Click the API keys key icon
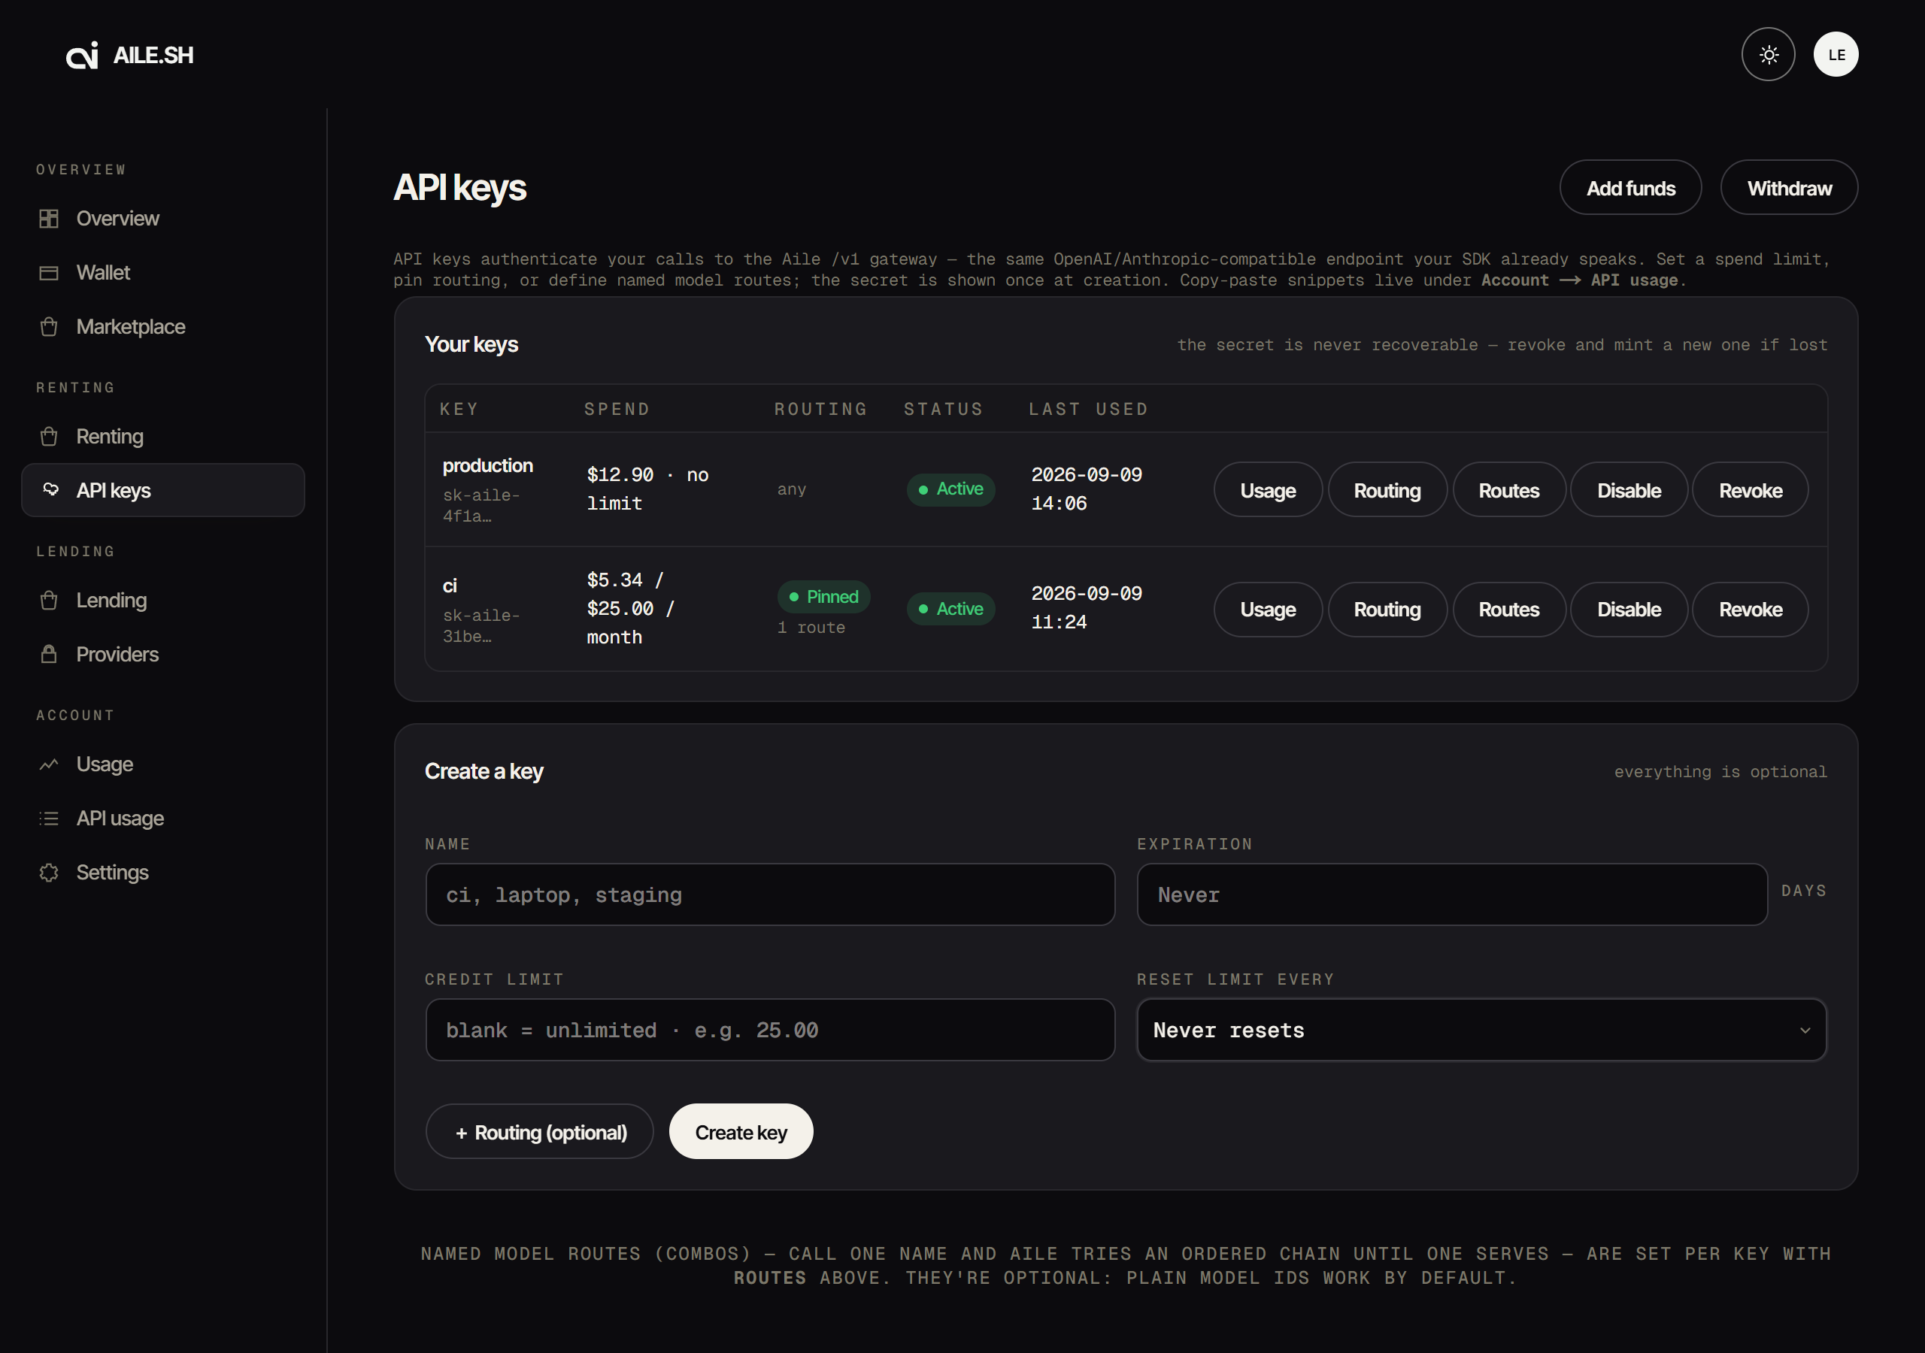The height and width of the screenshot is (1353, 1925). (50, 489)
